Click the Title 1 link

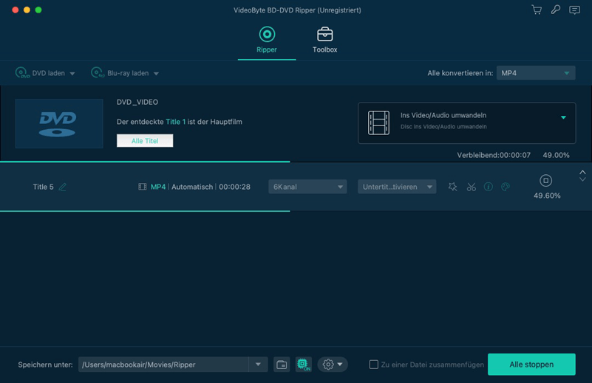pyautogui.click(x=176, y=122)
